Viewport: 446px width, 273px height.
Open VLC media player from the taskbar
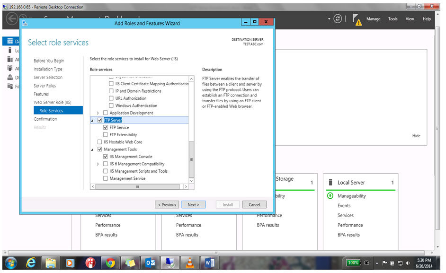pyautogui.click(x=190, y=263)
